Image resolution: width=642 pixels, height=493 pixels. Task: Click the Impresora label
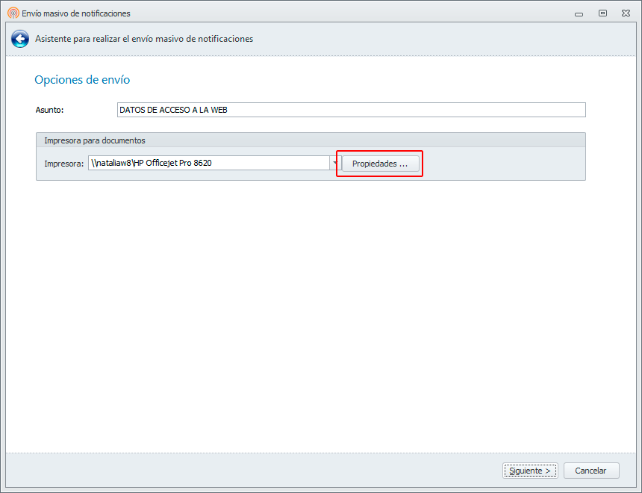pyautogui.click(x=64, y=164)
